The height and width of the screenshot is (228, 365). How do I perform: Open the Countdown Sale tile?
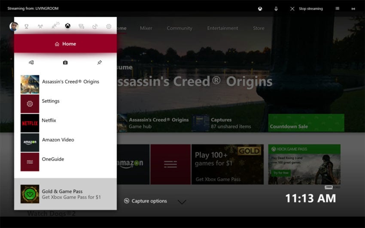tap(306, 123)
